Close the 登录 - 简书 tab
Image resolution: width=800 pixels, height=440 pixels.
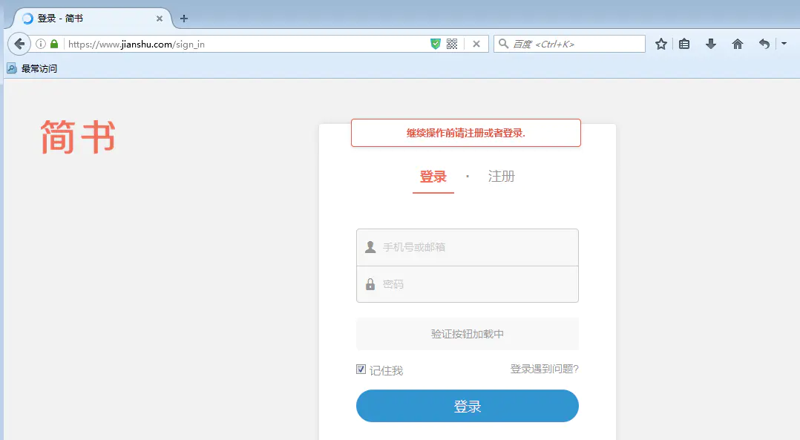159,19
